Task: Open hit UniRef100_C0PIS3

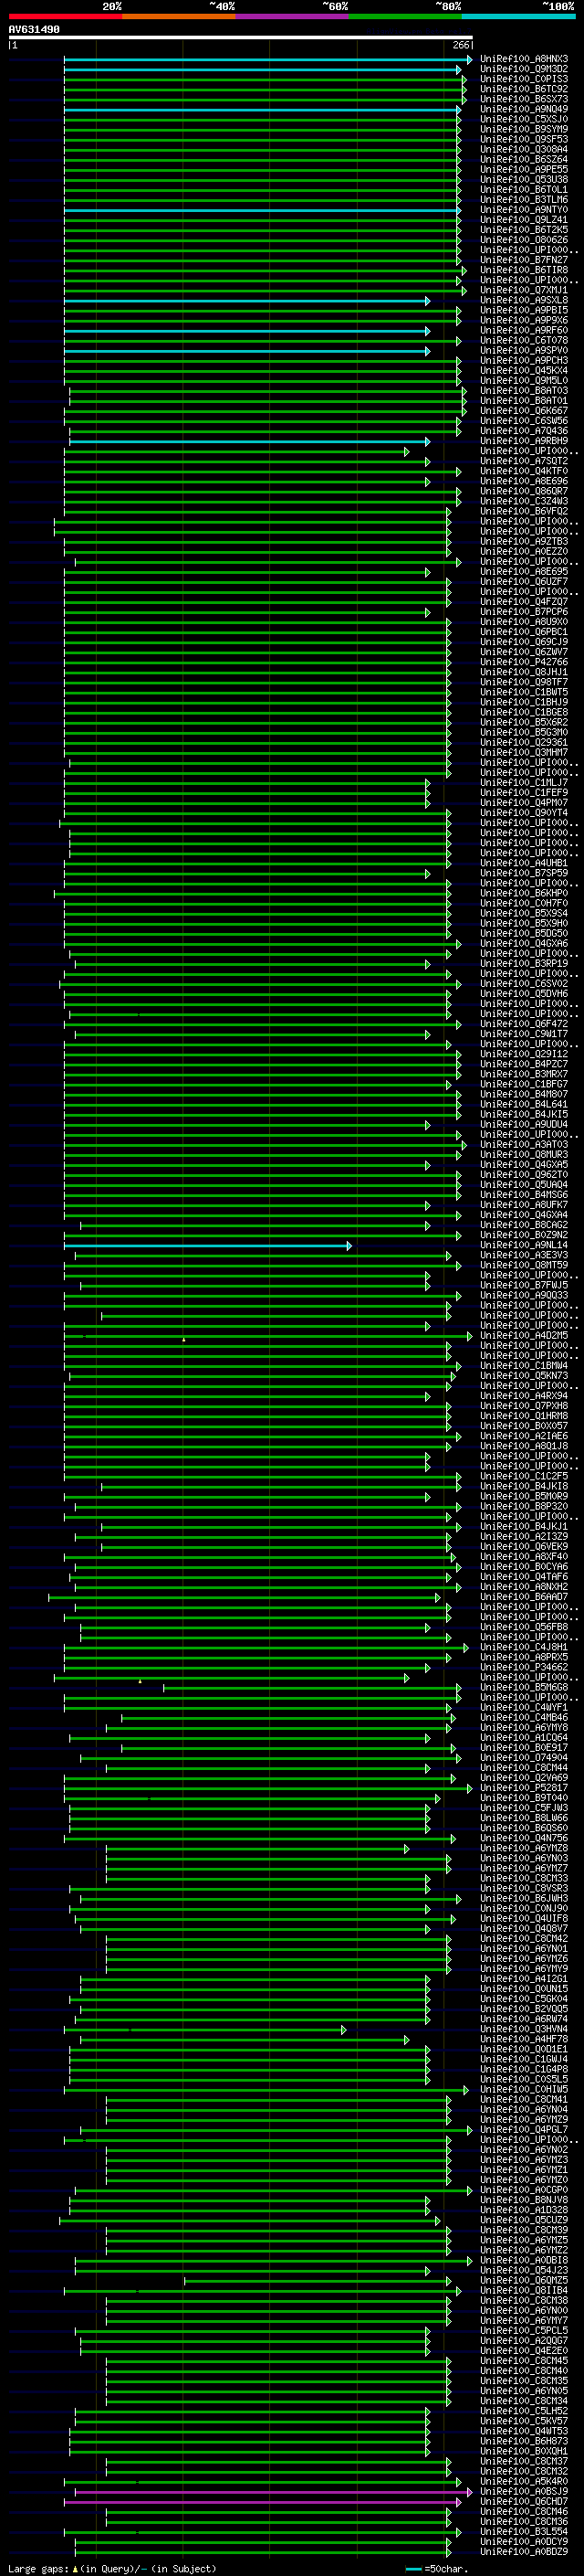Action: [524, 79]
